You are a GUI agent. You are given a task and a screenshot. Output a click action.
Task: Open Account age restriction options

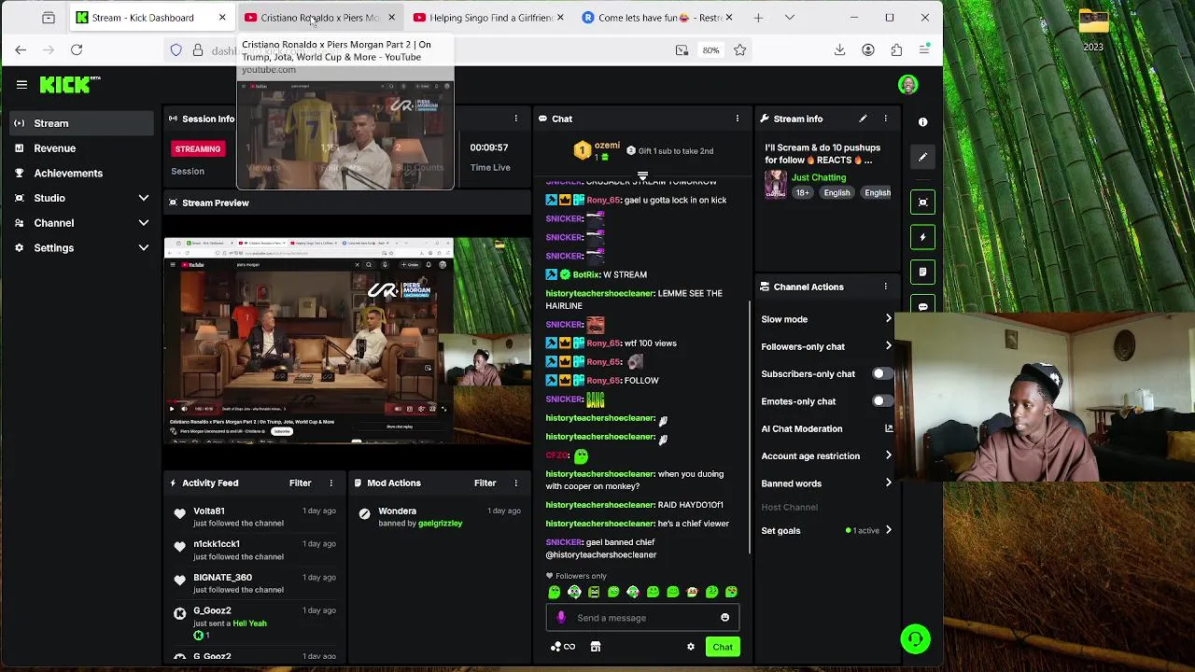[x=826, y=455]
